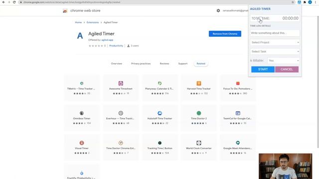Open the Google Meet Attendance icon
Screen dimensions: 319x179
[238, 143]
